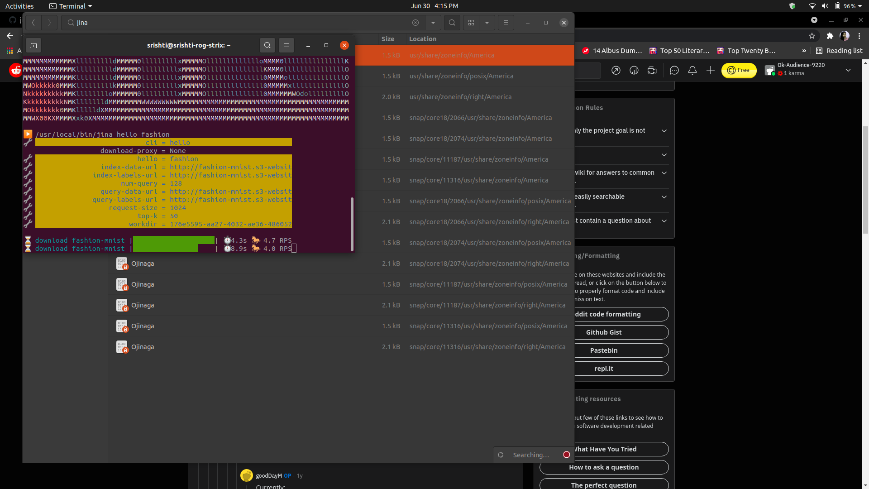Open the terminal hamburger menu
869x489 pixels.
tap(286, 45)
